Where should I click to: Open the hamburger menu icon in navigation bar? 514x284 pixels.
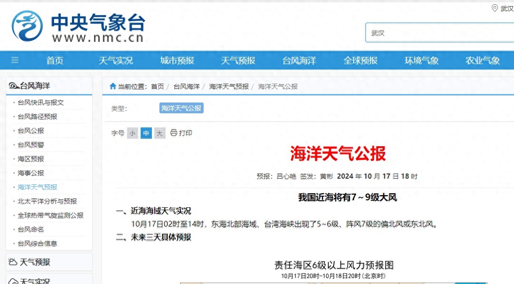click(15, 60)
